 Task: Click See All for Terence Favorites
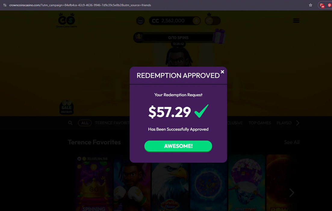292,142
